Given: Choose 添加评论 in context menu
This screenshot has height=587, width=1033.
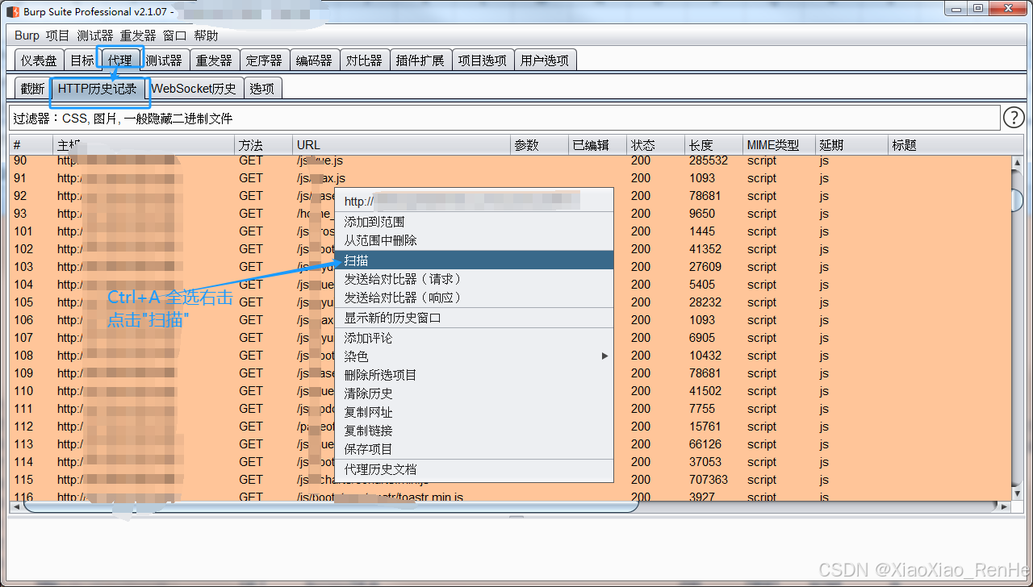Looking at the screenshot, I should (475, 338).
